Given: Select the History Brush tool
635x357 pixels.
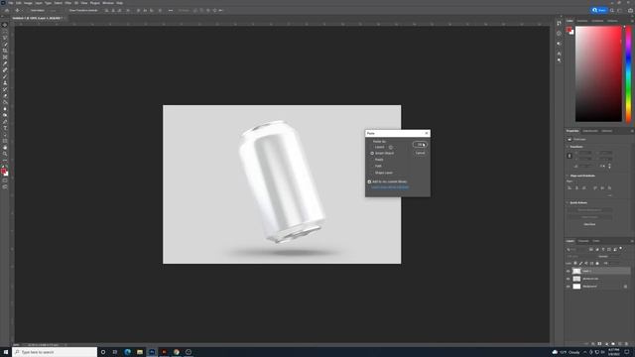Looking at the screenshot, I should (5, 89).
